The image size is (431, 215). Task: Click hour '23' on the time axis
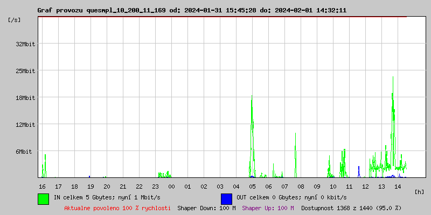(x=155, y=186)
